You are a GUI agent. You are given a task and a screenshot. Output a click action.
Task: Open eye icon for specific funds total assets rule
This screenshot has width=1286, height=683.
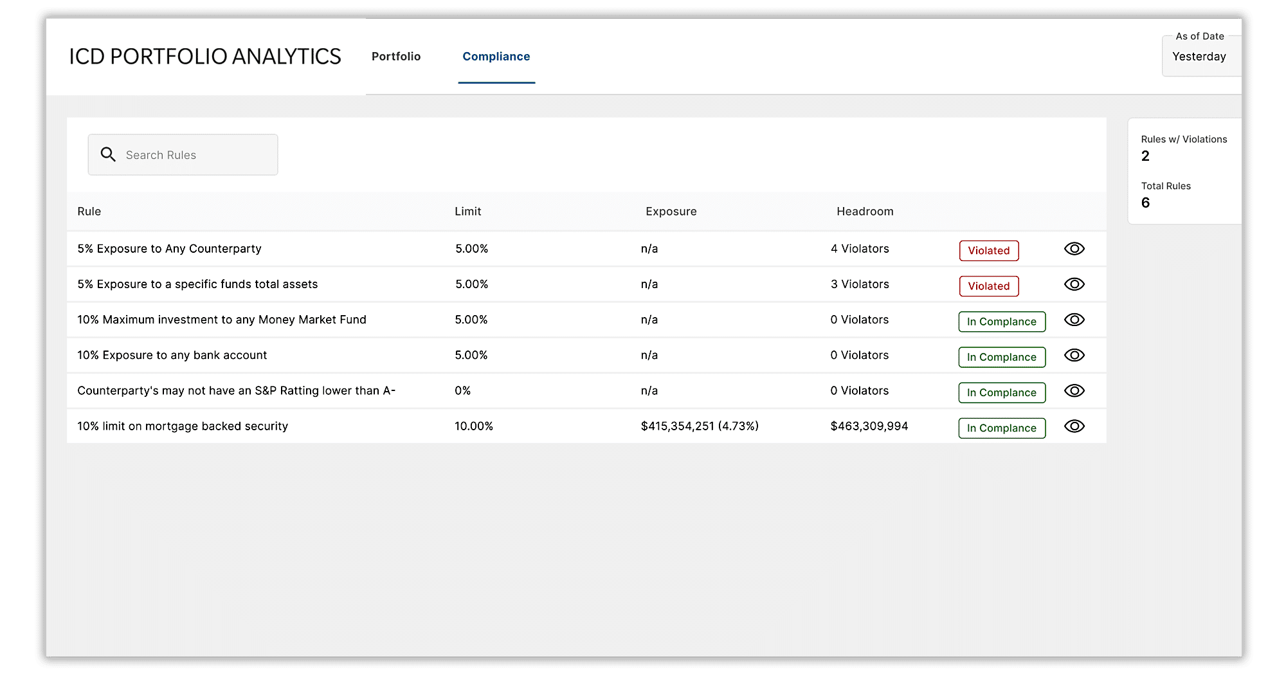coord(1074,284)
